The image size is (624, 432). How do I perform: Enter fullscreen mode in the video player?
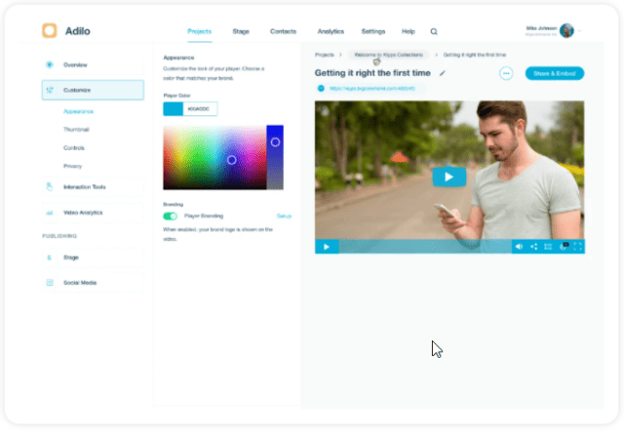pos(577,247)
